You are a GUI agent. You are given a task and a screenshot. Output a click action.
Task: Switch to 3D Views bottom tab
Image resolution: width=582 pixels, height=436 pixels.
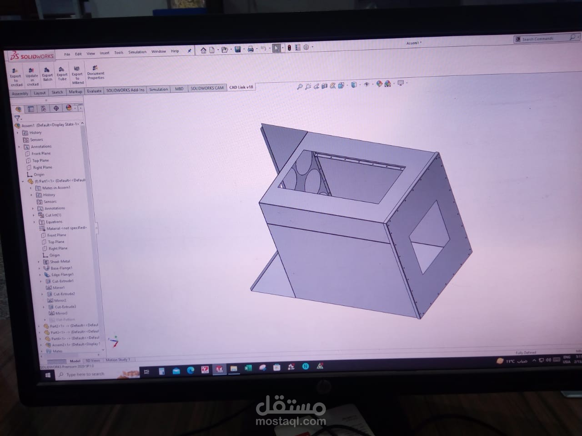(93, 361)
